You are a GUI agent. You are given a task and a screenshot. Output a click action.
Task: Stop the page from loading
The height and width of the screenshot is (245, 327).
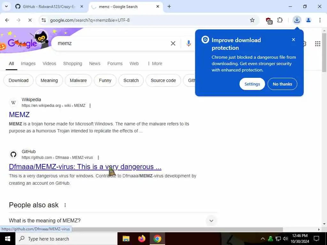point(30,20)
